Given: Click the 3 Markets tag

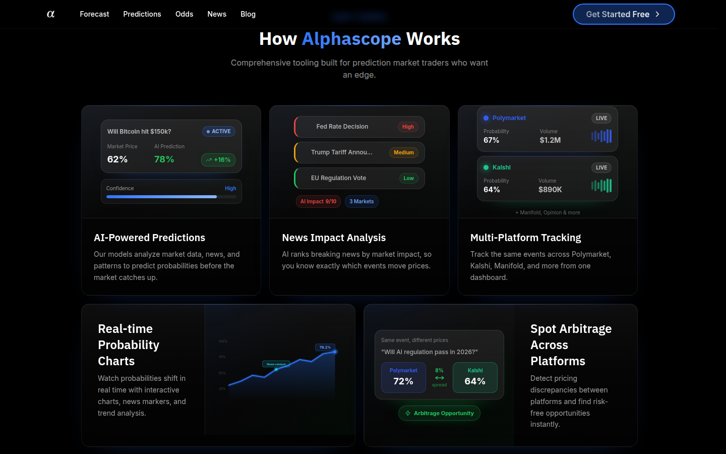Looking at the screenshot, I should [361, 201].
